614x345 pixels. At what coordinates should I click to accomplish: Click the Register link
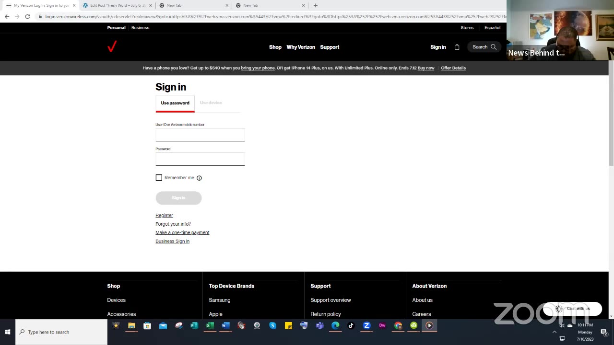pyautogui.click(x=164, y=215)
